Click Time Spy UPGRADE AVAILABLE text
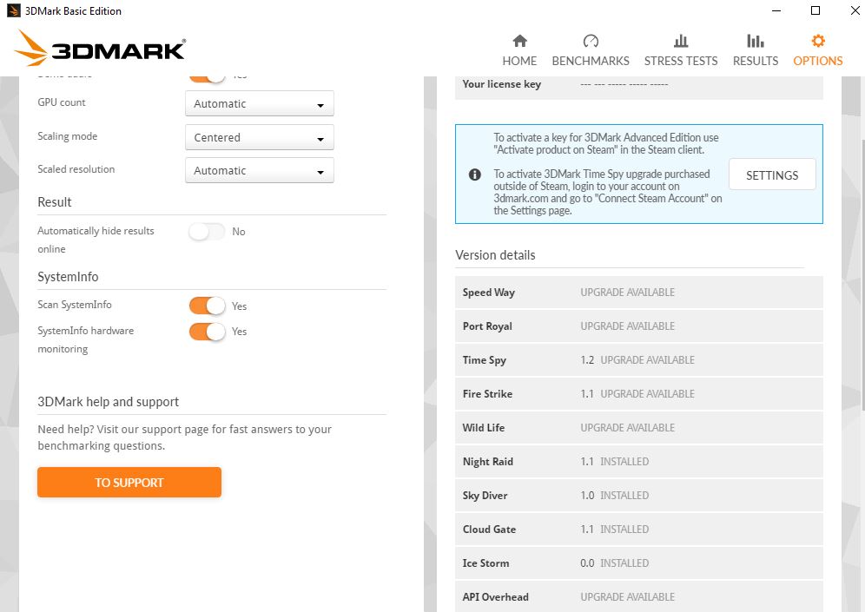Screen dimensions: 865x612 pos(647,360)
